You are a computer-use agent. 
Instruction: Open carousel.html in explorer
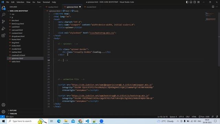(x=17, y=30)
